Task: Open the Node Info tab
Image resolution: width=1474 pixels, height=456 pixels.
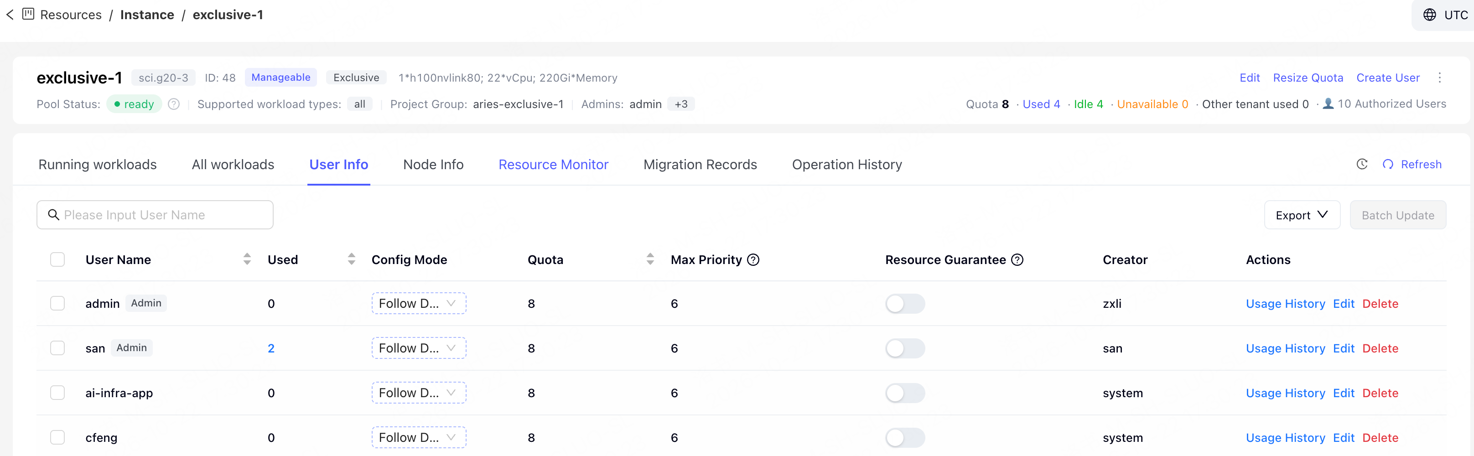Action: pos(433,164)
